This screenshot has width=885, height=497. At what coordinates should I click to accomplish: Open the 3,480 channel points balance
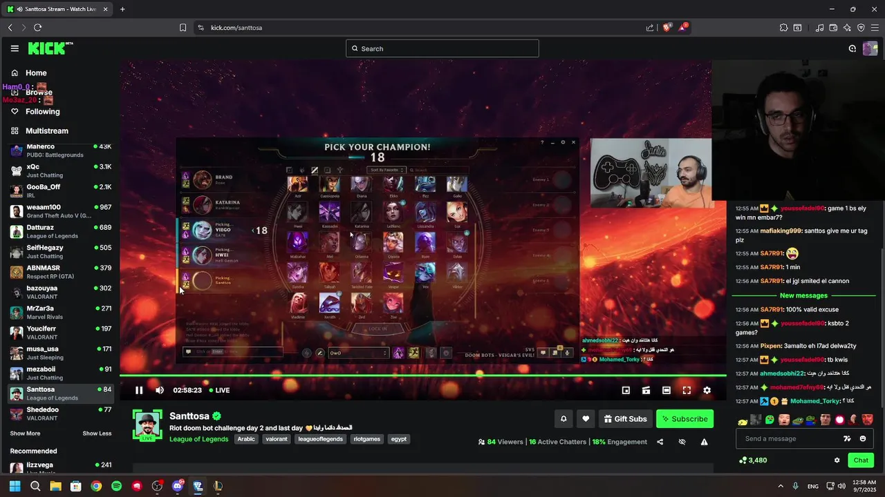click(753, 460)
